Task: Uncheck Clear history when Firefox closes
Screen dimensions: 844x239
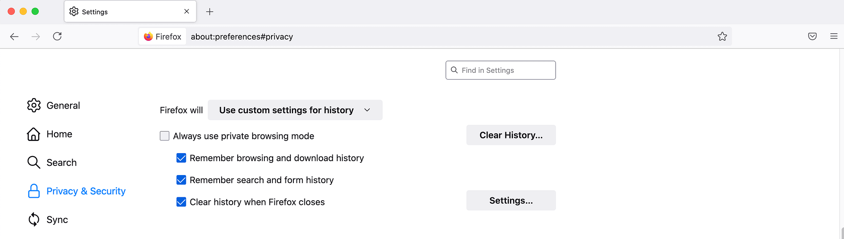Action: point(181,202)
